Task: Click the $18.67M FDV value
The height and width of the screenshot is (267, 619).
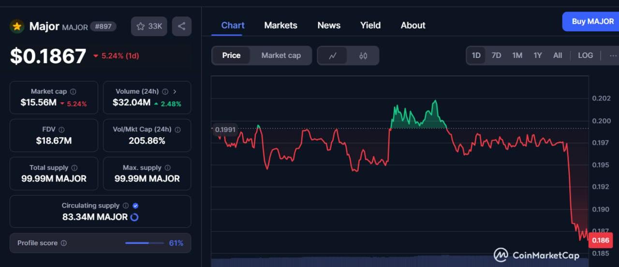Action: (x=54, y=141)
